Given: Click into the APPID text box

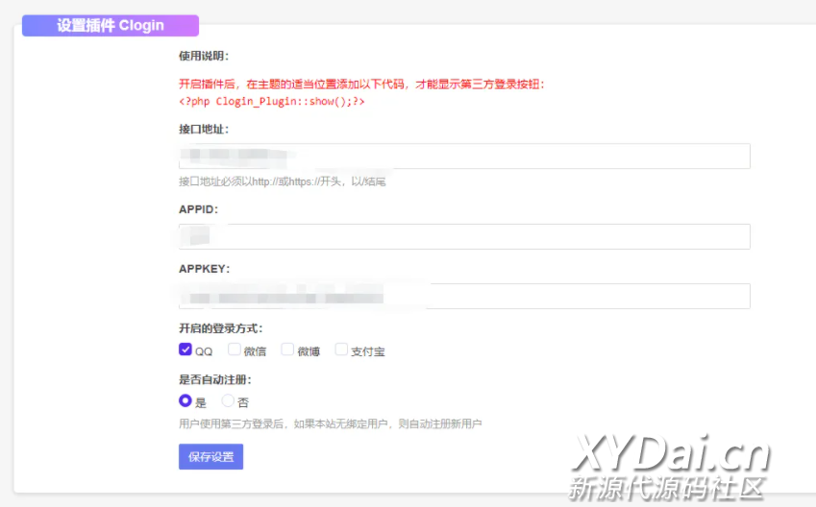Looking at the screenshot, I should click(463, 236).
